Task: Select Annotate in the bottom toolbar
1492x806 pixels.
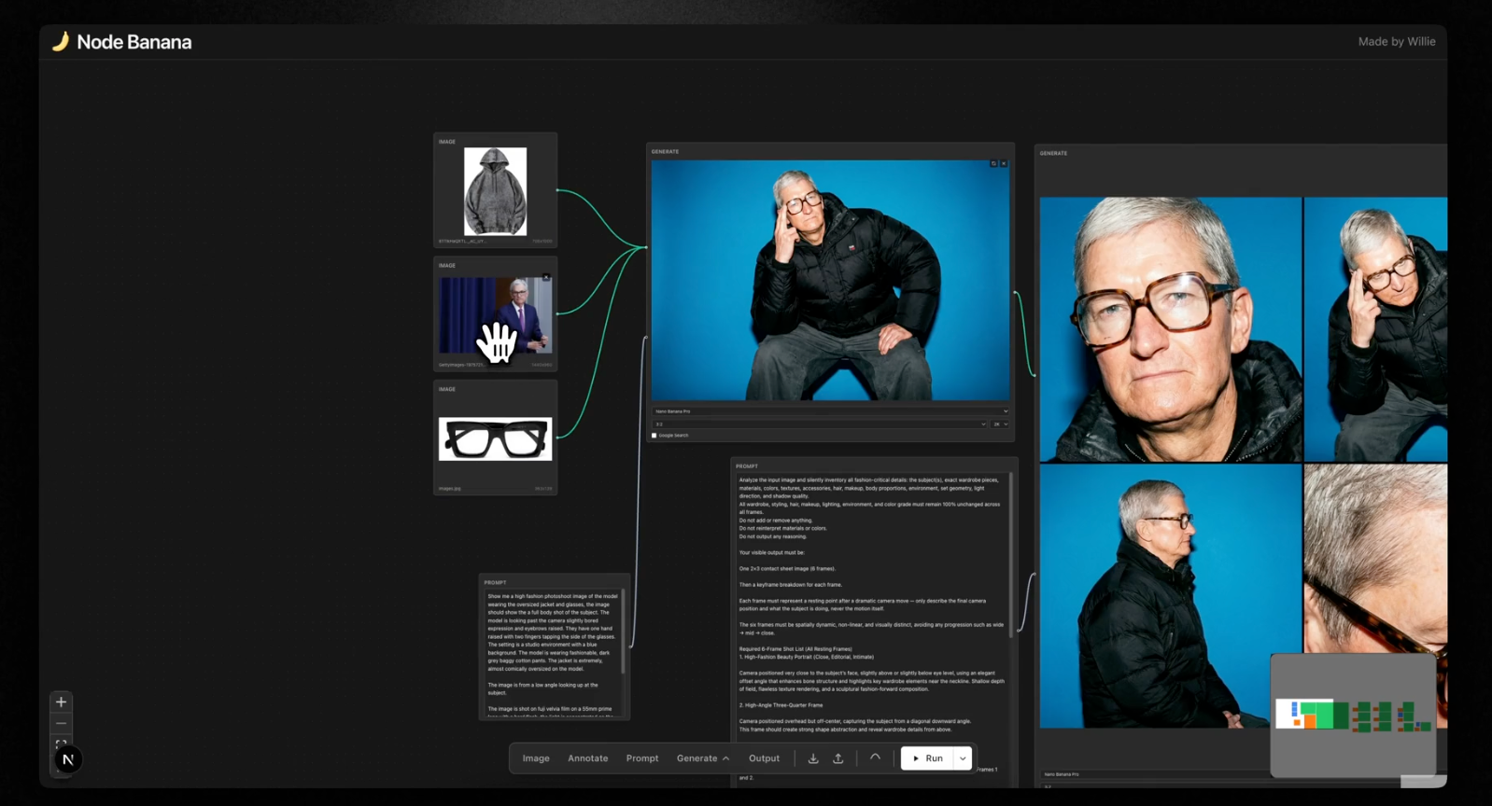Action: [x=587, y=758]
